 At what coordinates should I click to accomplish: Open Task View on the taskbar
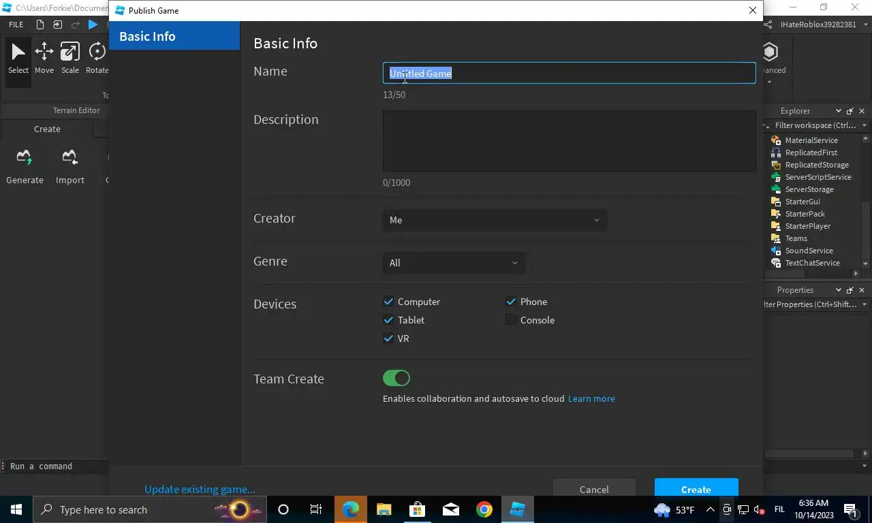316,509
